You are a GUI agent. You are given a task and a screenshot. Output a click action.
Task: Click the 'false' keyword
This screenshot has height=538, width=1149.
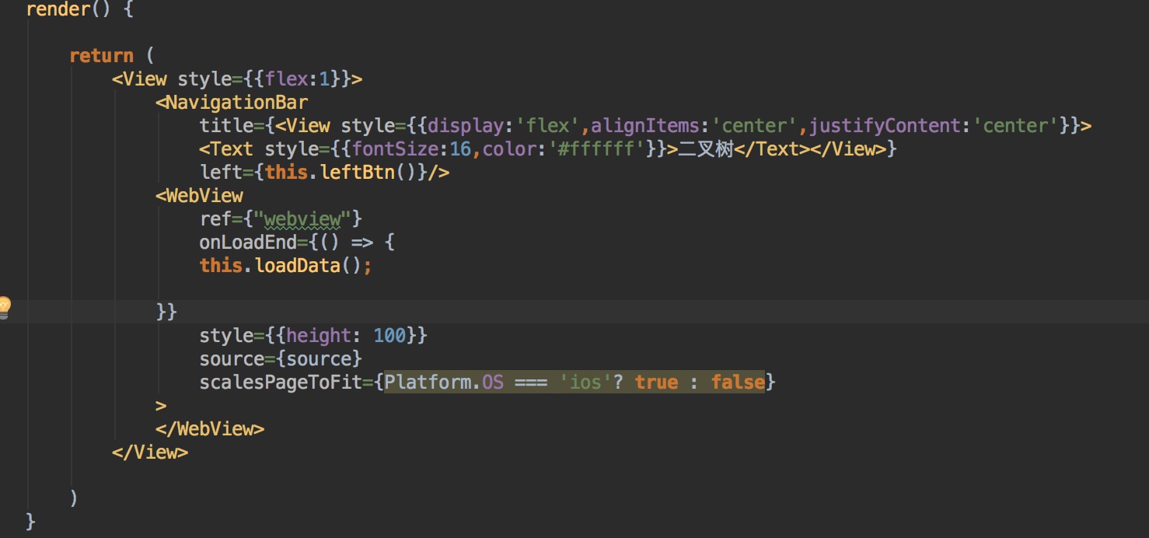point(738,383)
